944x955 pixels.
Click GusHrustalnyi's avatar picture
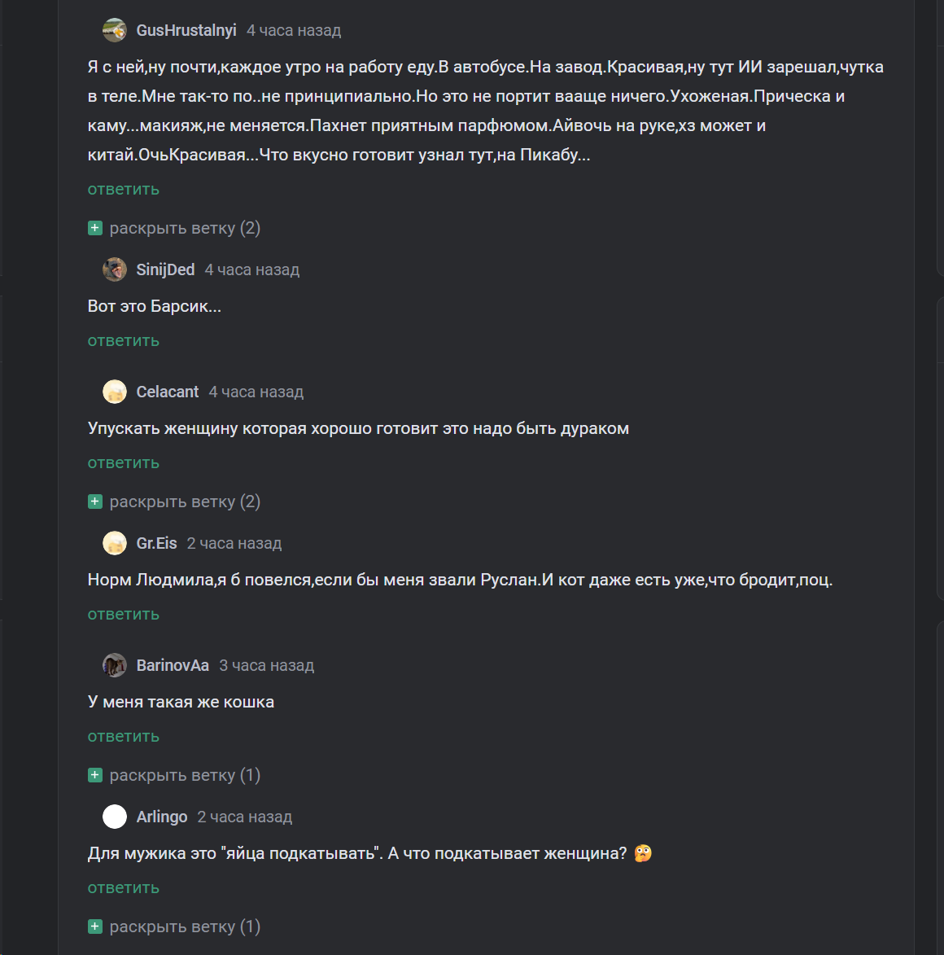pos(115,30)
